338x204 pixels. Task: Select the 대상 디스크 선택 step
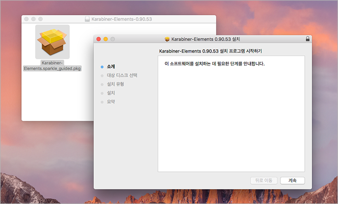(x=122, y=75)
